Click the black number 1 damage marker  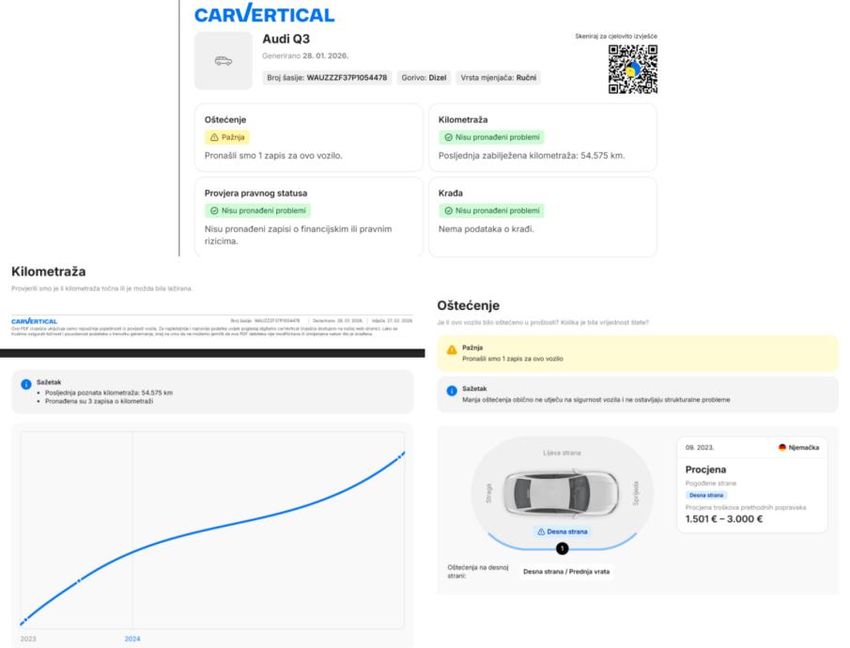(563, 548)
